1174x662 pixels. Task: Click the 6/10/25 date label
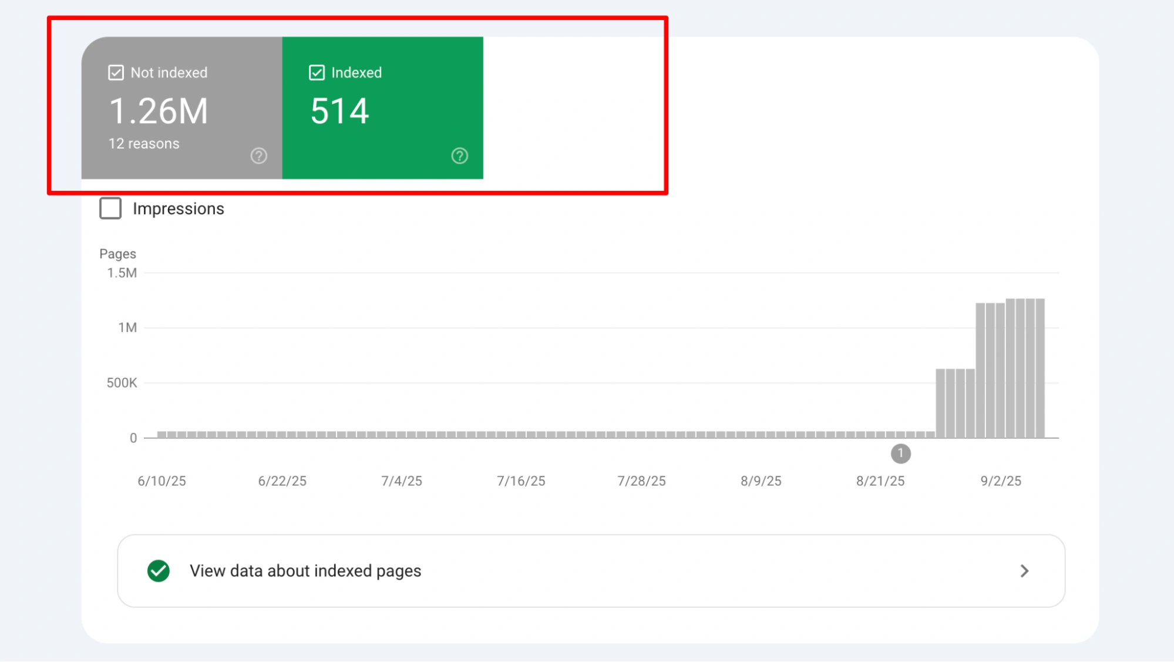[x=162, y=481]
